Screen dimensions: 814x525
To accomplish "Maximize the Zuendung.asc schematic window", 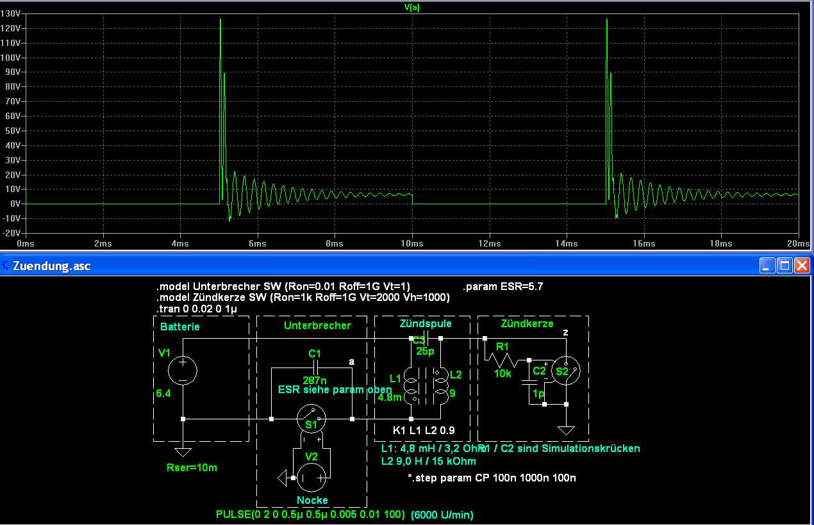I will 785,266.
